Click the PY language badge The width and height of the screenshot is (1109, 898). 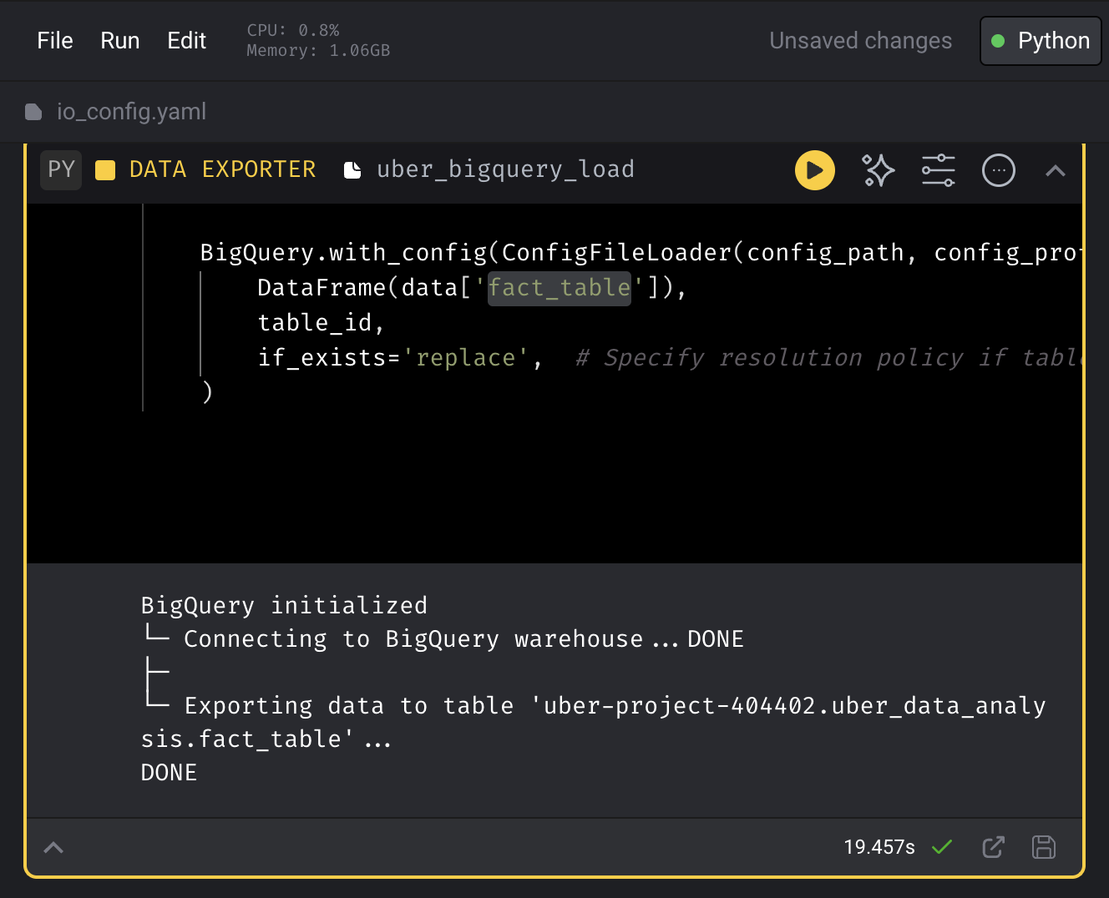coord(61,169)
